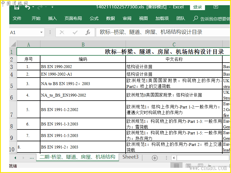The height and width of the screenshot is (173, 231).
Task: Switch to the Sheet3 tab
Action: (131, 157)
